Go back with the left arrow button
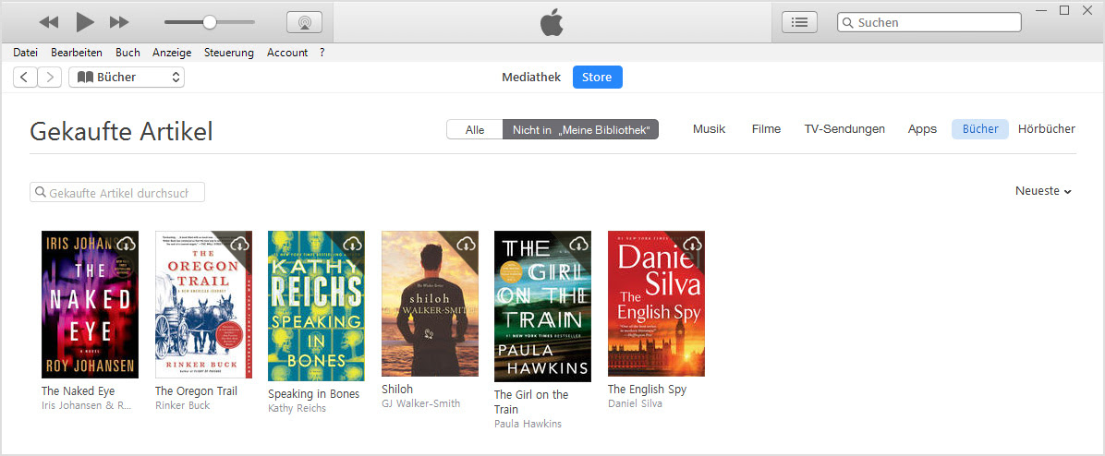1105x456 pixels. [x=25, y=78]
